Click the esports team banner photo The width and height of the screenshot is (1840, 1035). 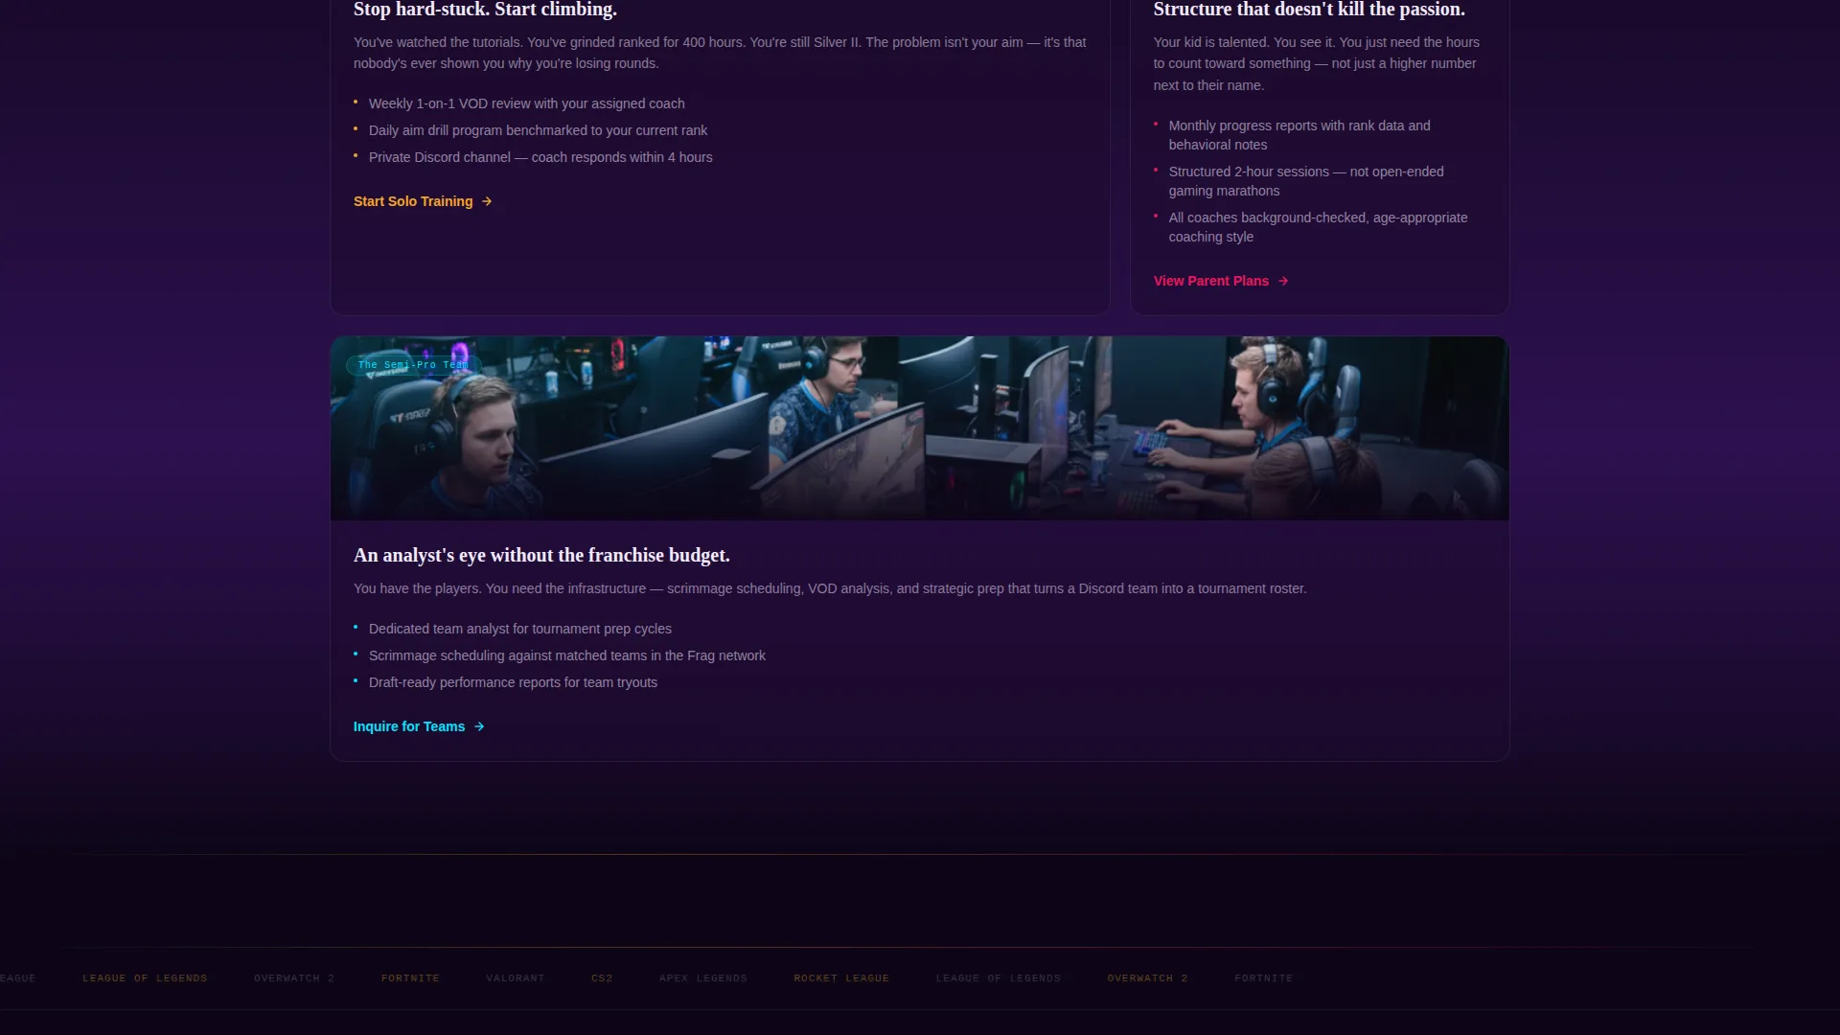[x=920, y=428]
